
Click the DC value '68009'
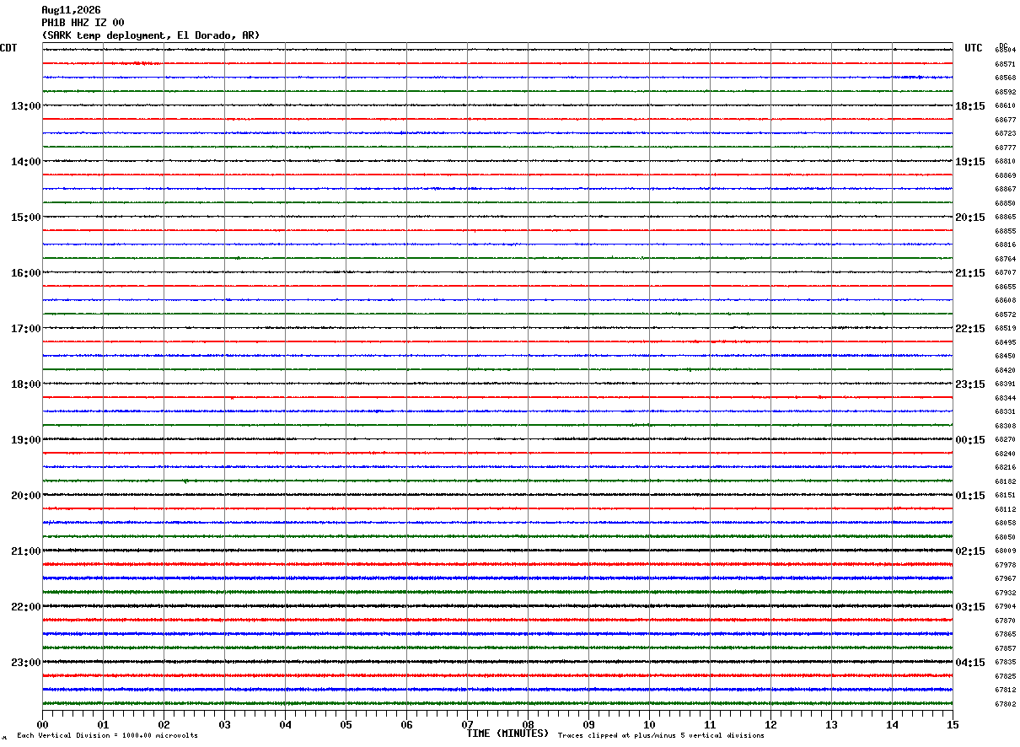1006,551
